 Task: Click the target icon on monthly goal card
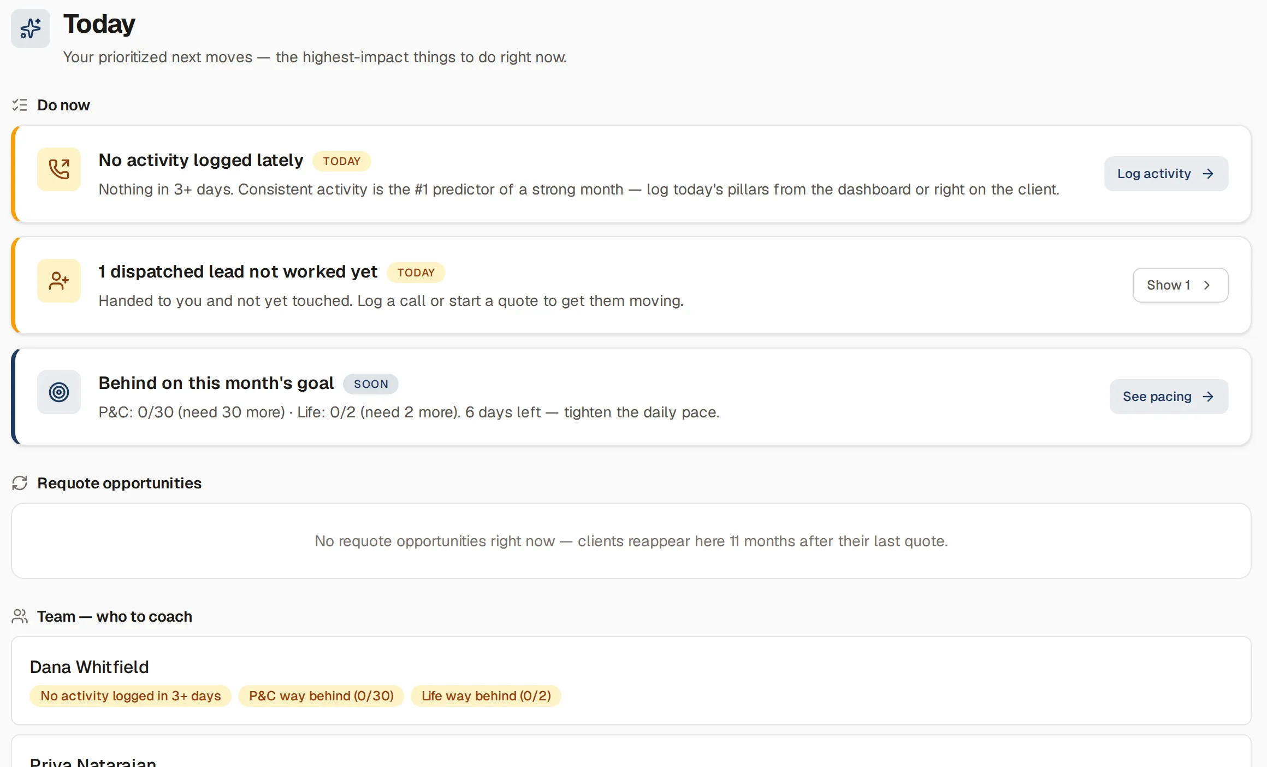pyautogui.click(x=59, y=392)
